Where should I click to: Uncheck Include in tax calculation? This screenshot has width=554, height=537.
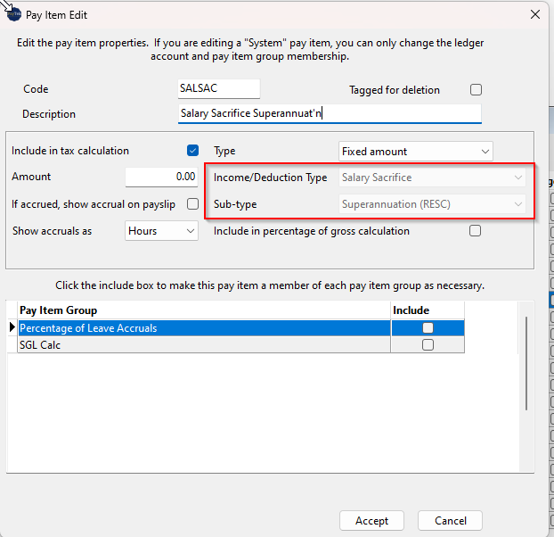(192, 151)
